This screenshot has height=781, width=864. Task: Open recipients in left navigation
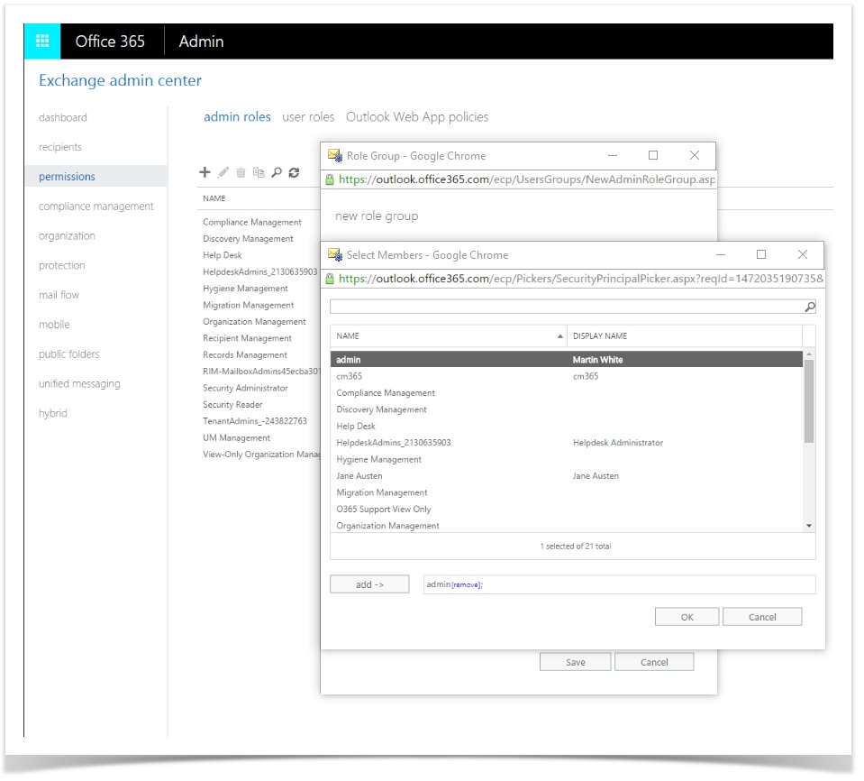pos(60,147)
